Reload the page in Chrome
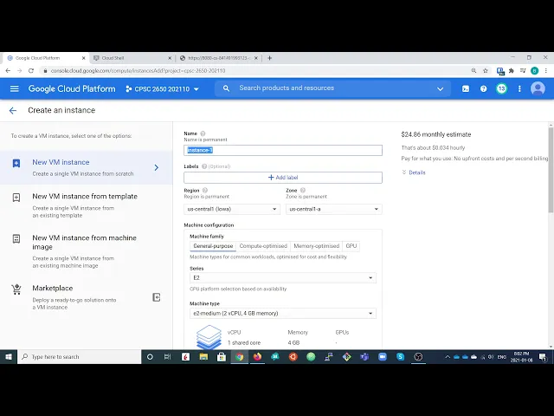 click(31, 71)
